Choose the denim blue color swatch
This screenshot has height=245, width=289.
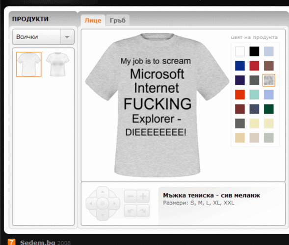pos(254,109)
